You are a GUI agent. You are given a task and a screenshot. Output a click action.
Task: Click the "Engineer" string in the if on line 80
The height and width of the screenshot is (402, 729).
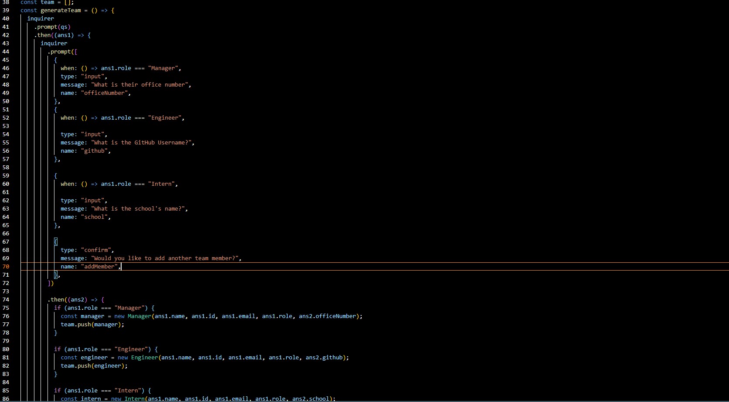[131, 349]
